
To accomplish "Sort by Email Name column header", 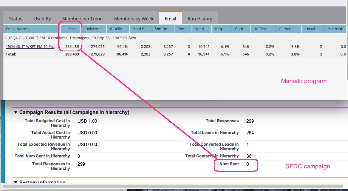I will pyautogui.click(x=31, y=29).
